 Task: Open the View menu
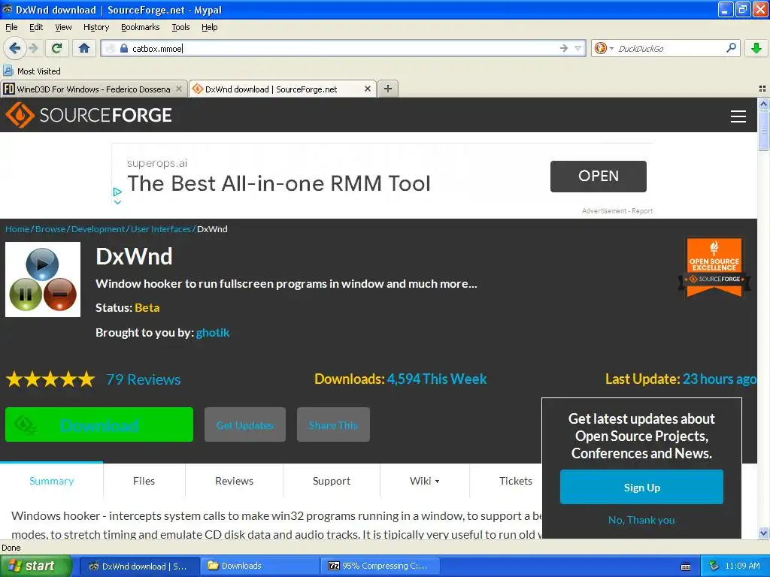(x=63, y=27)
